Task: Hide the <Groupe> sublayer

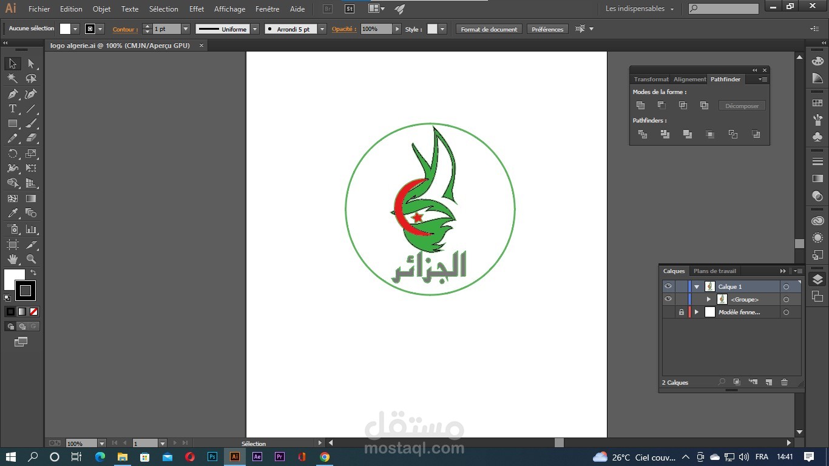Action: (x=668, y=299)
